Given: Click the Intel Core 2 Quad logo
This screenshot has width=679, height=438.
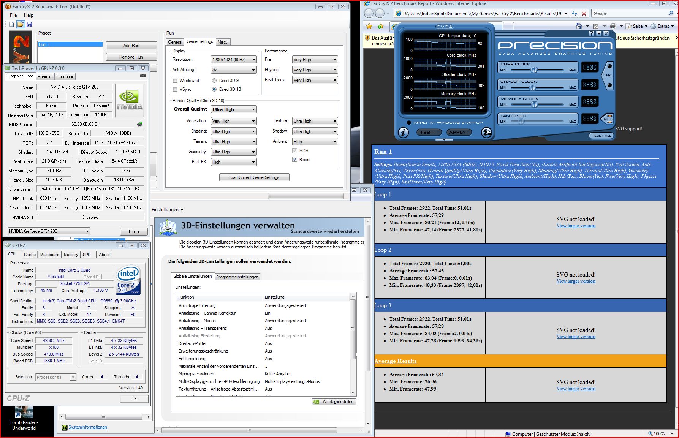Looking at the screenshot, I should click(x=128, y=280).
